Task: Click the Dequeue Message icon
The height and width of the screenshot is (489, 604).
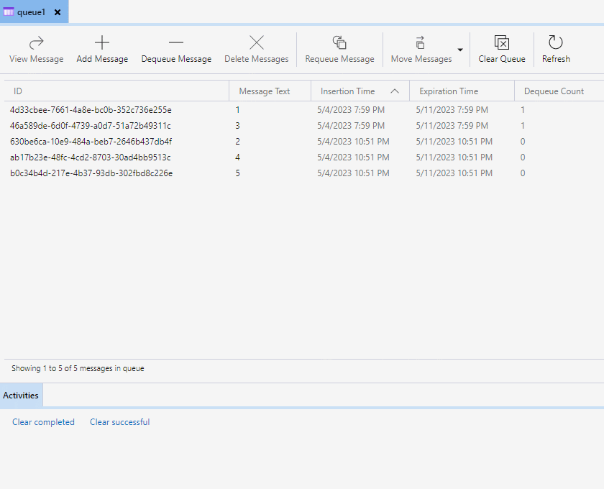Action: point(176,42)
